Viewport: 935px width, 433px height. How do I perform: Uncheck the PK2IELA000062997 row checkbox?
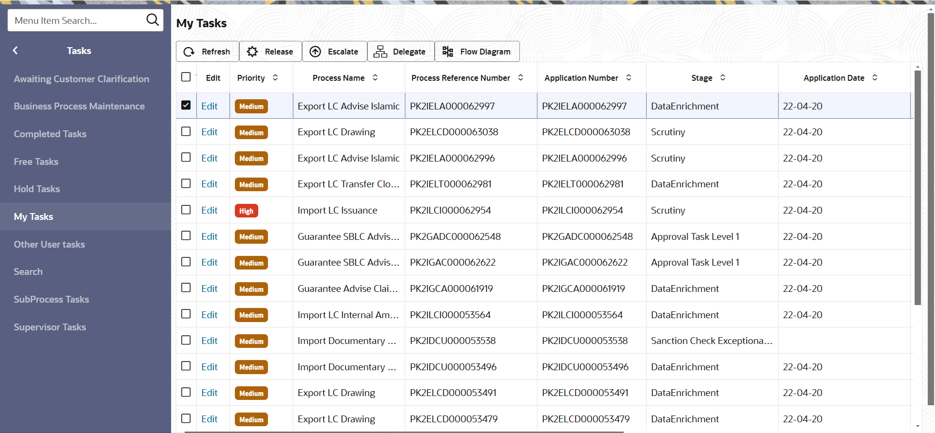(x=186, y=105)
